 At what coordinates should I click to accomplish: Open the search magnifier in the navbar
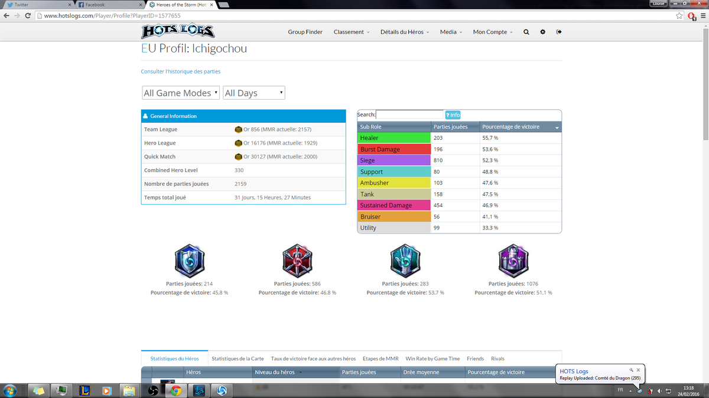click(526, 32)
